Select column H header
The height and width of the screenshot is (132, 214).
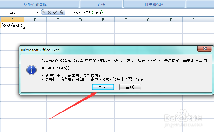(171, 20)
